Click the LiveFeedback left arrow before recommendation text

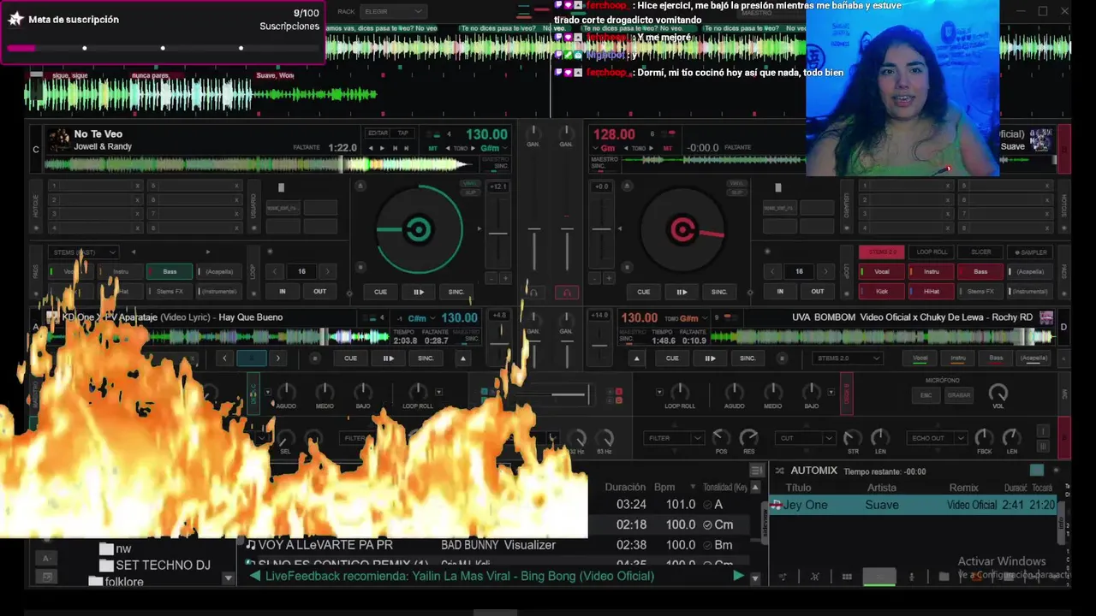(x=255, y=576)
